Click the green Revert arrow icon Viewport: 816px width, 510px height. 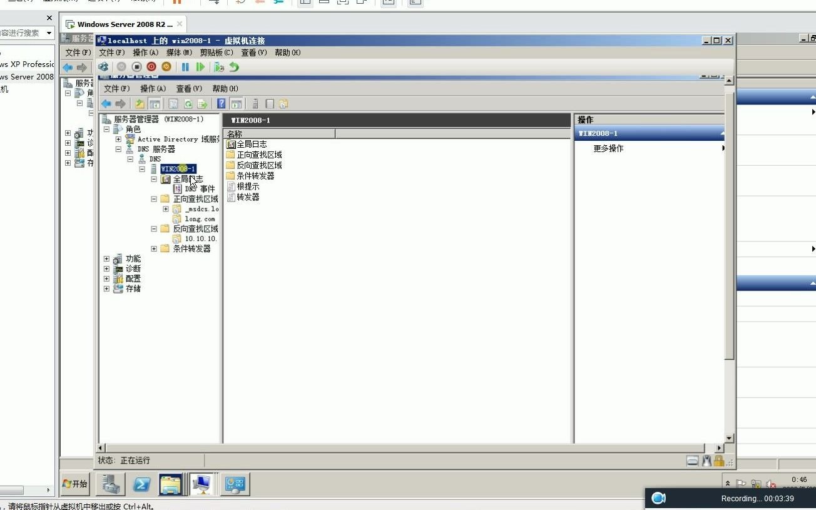click(x=234, y=66)
